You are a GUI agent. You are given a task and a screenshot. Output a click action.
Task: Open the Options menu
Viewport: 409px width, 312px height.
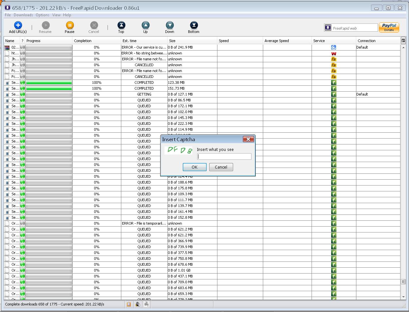tap(43, 15)
